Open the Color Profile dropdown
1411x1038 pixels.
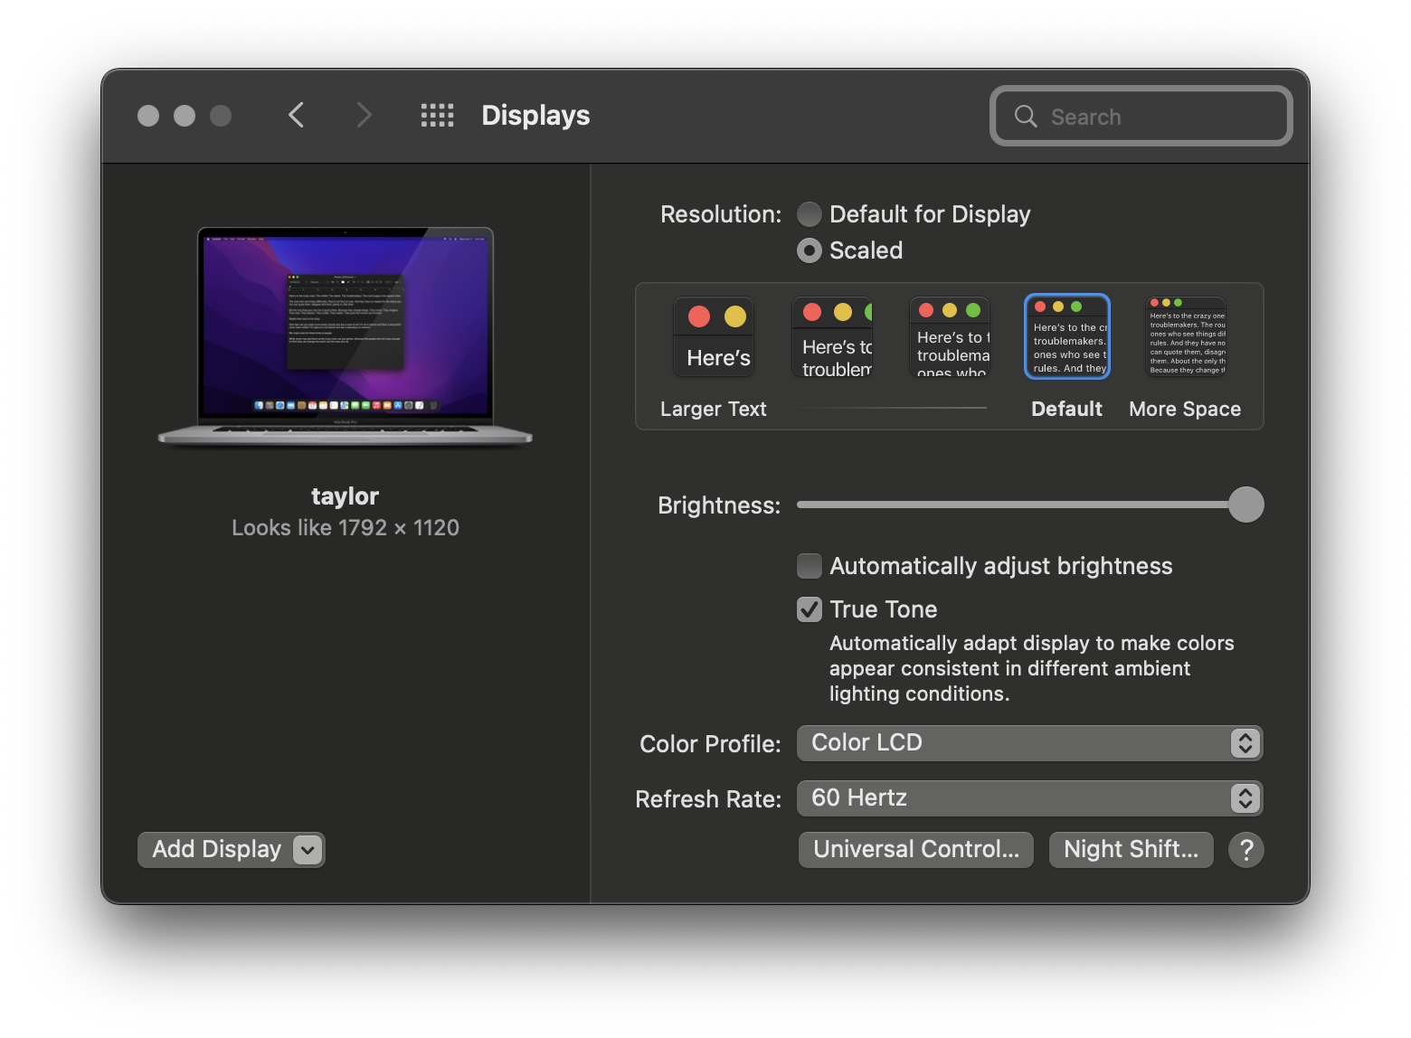(1029, 743)
